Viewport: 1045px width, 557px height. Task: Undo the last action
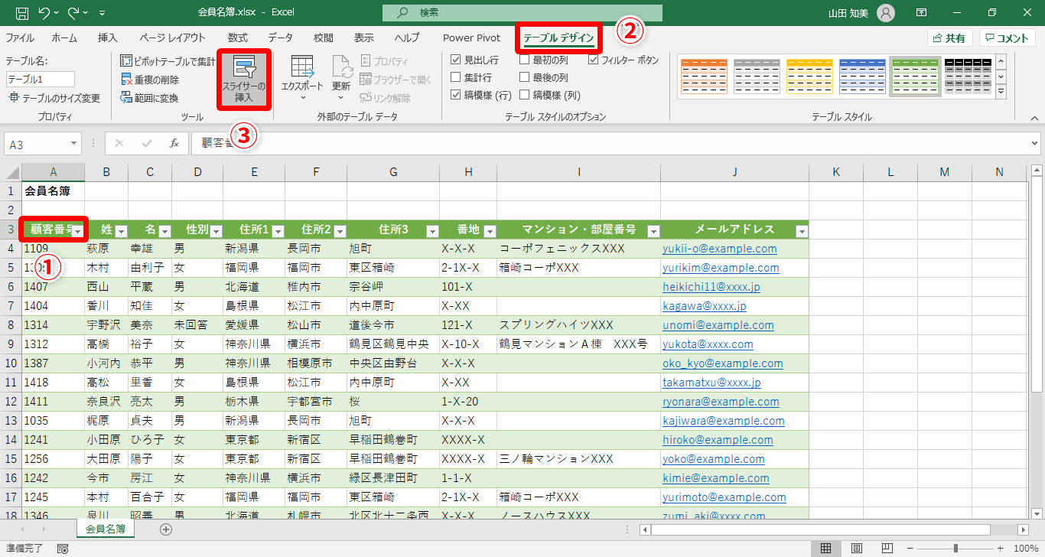[44, 13]
